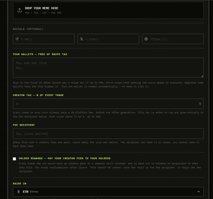Click the 'Where this coin's creator fees are paid' note
213x199 pixels.
(x=106, y=144)
